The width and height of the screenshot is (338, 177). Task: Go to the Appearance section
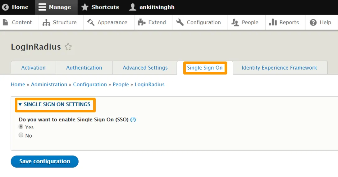coord(107,22)
